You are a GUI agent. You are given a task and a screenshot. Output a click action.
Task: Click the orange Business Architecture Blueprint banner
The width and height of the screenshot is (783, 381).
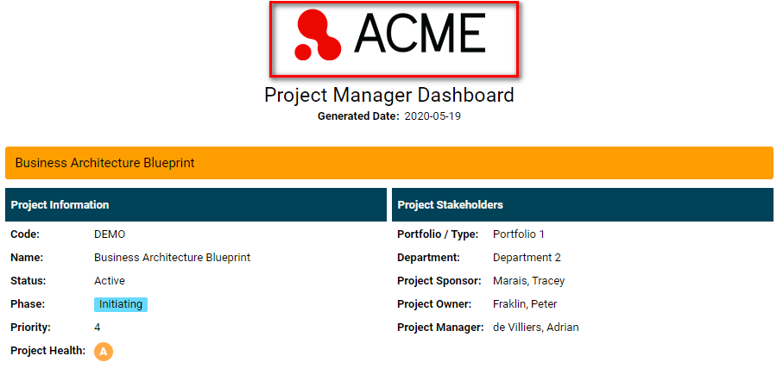(389, 163)
